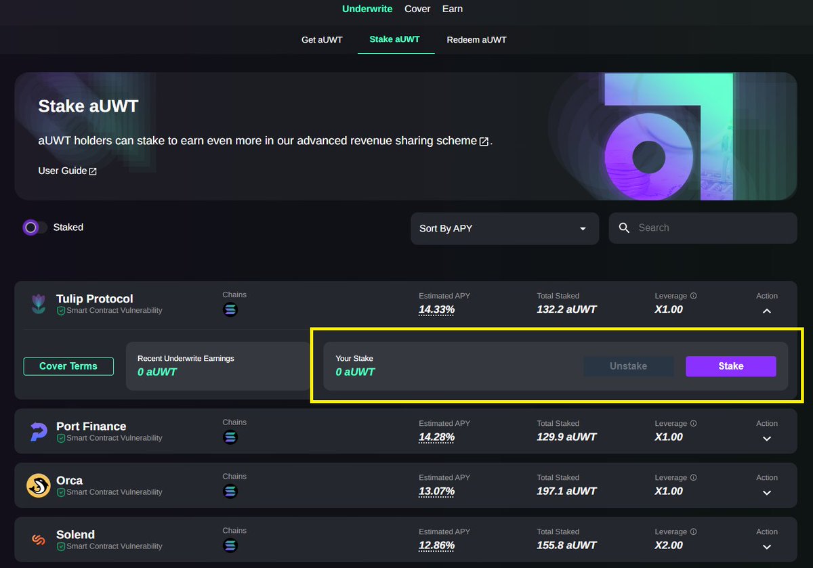Click the revenue sharing scheme external link icon
Screen dimensions: 813x568
coord(482,141)
